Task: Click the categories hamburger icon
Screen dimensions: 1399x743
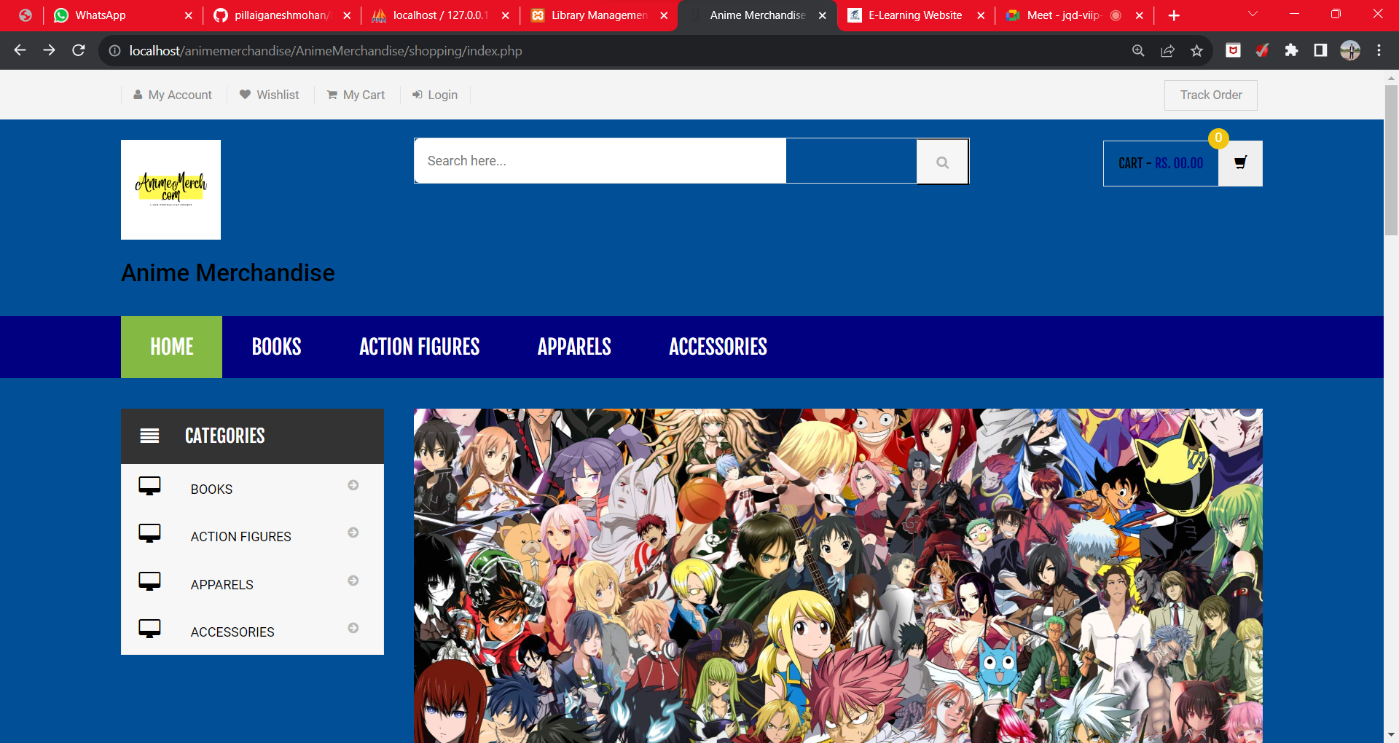Action: tap(149, 436)
